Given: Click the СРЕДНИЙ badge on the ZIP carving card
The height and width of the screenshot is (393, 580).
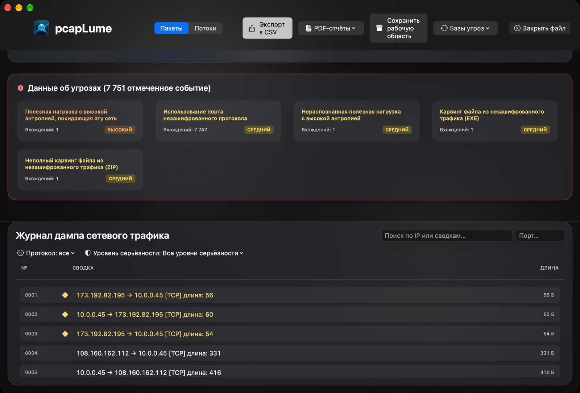Looking at the screenshot, I should [x=120, y=179].
